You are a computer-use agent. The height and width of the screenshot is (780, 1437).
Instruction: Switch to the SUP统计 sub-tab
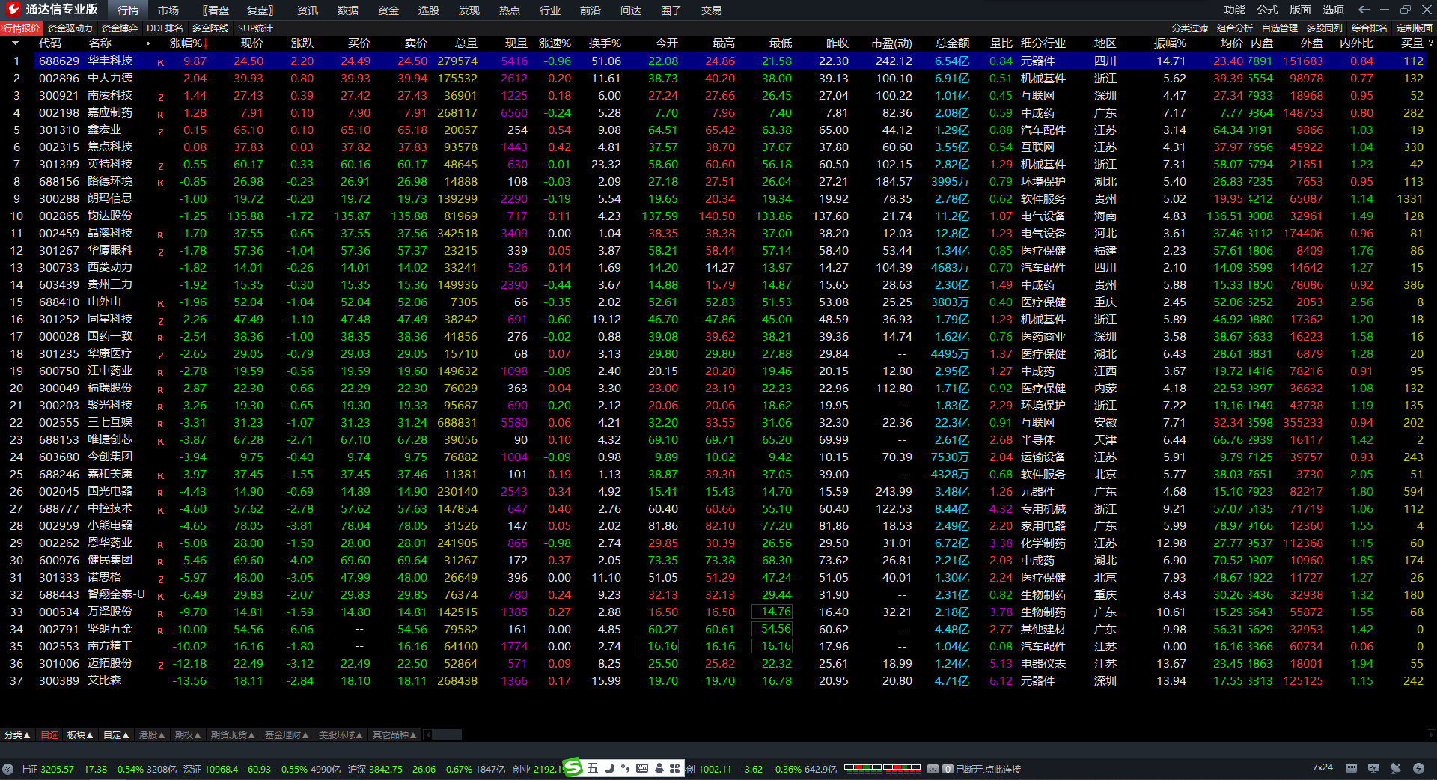pyautogui.click(x=255, y=28)
